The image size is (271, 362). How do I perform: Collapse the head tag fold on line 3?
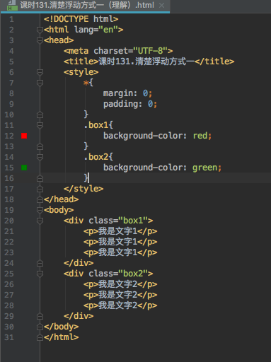[40, 40]
